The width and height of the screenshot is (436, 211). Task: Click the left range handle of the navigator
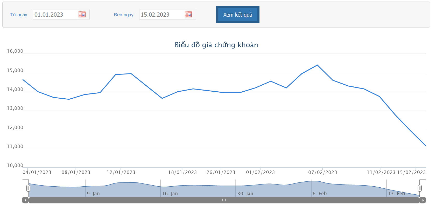tap(28, 188)
